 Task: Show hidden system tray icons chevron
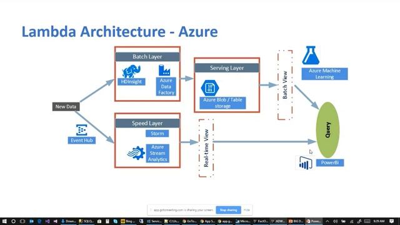tap(327, 221)
